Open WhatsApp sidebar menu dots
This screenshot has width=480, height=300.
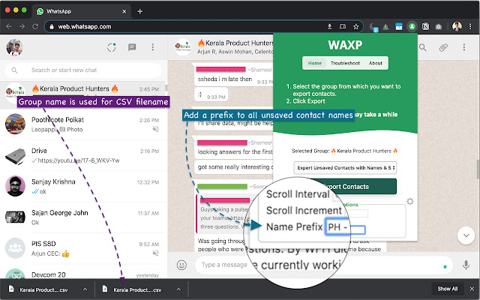[153, 47]
